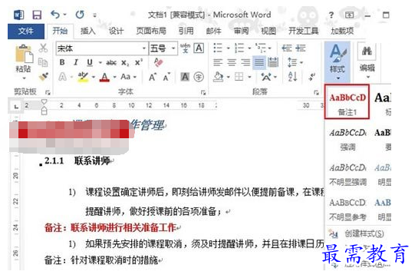Open numbering list dropdown arrow
The height and width of the screenshot is (278, 415).
[249, 48]
